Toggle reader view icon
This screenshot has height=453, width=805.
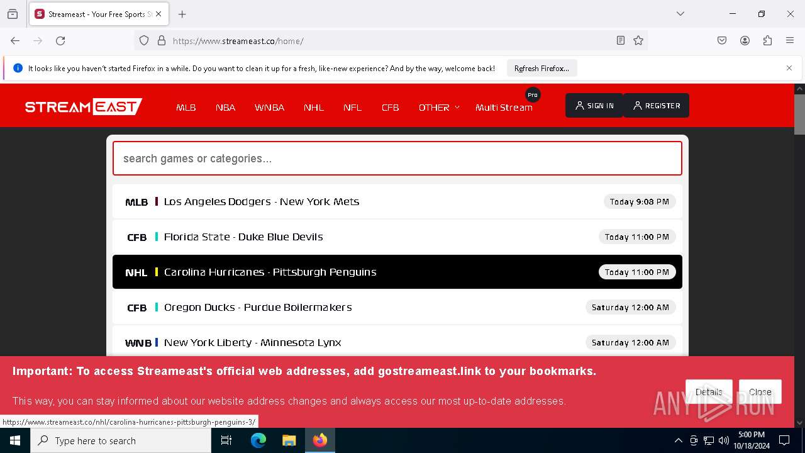pyautogui.click(x=621, y=41)
